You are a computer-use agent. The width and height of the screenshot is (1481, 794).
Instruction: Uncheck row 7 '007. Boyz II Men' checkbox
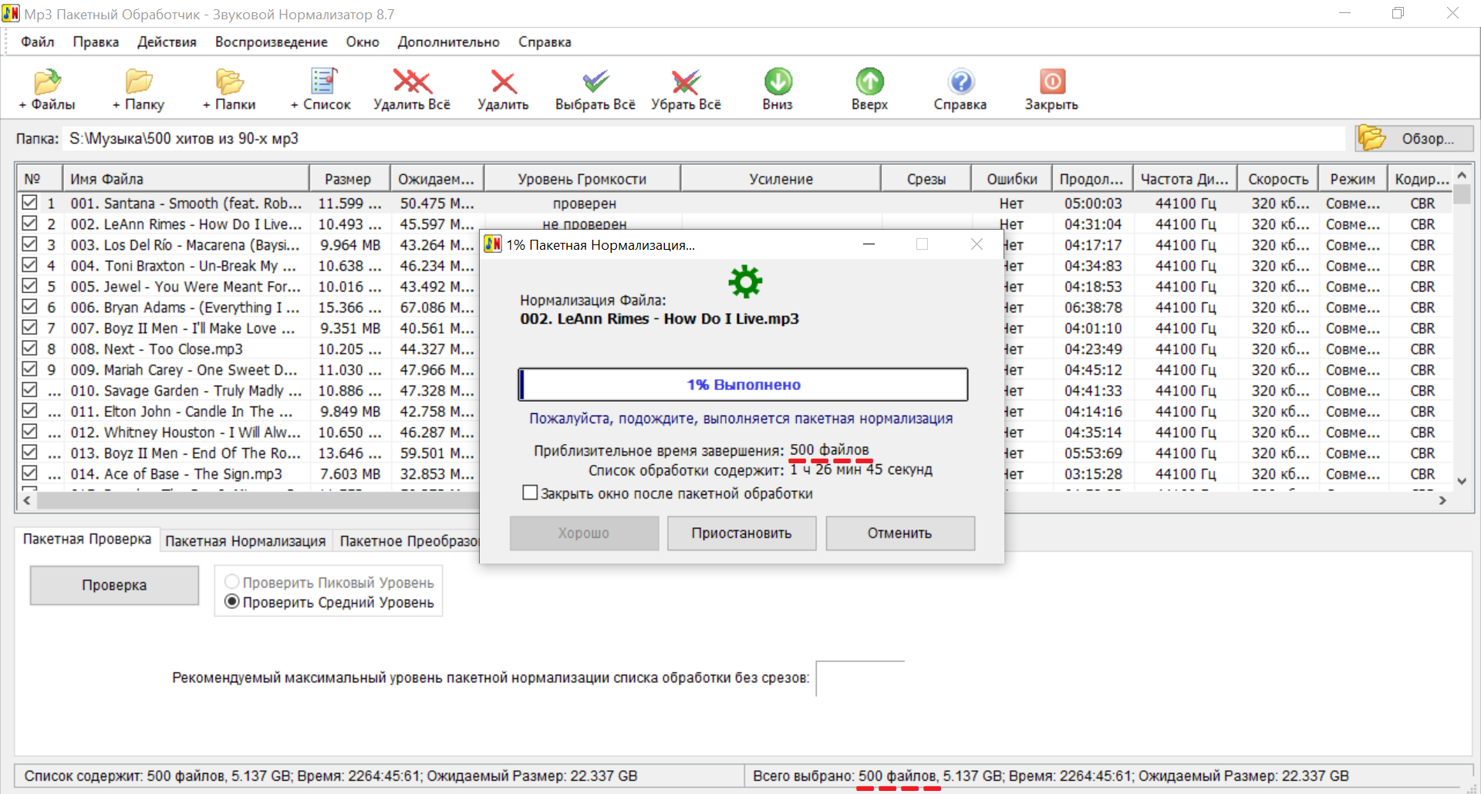point(30,328)
